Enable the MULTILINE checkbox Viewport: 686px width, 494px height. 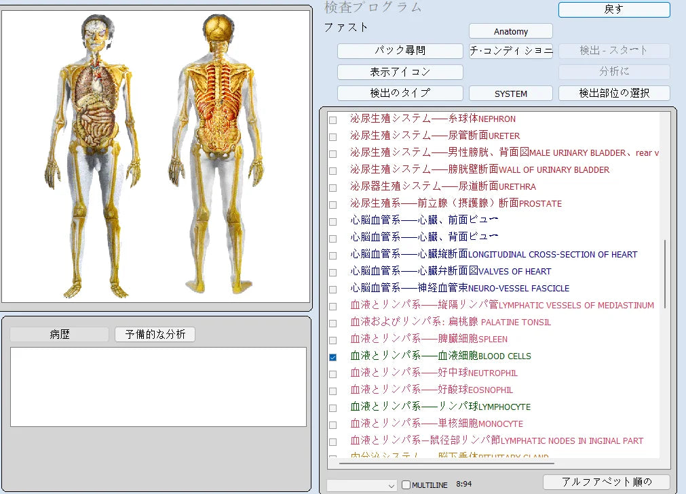[x=406, y=485]
